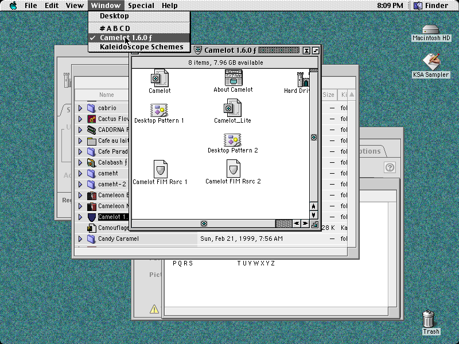Select the Desktop Pattern 2 icon

pos(232,140)
